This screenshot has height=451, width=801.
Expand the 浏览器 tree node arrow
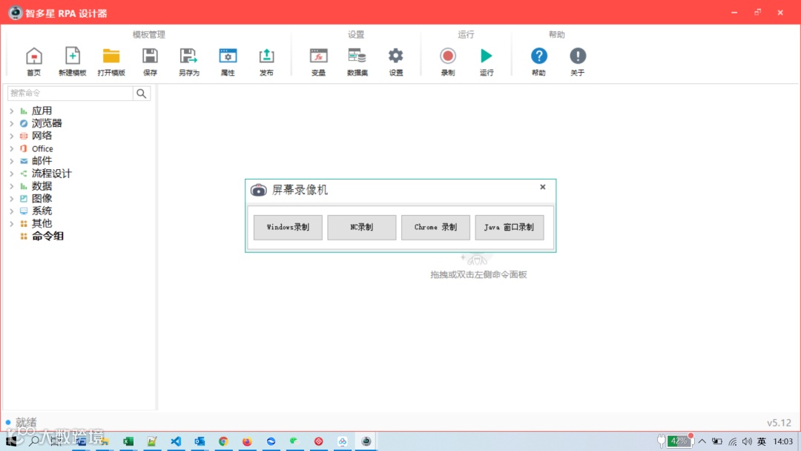(x=11, y=123)
